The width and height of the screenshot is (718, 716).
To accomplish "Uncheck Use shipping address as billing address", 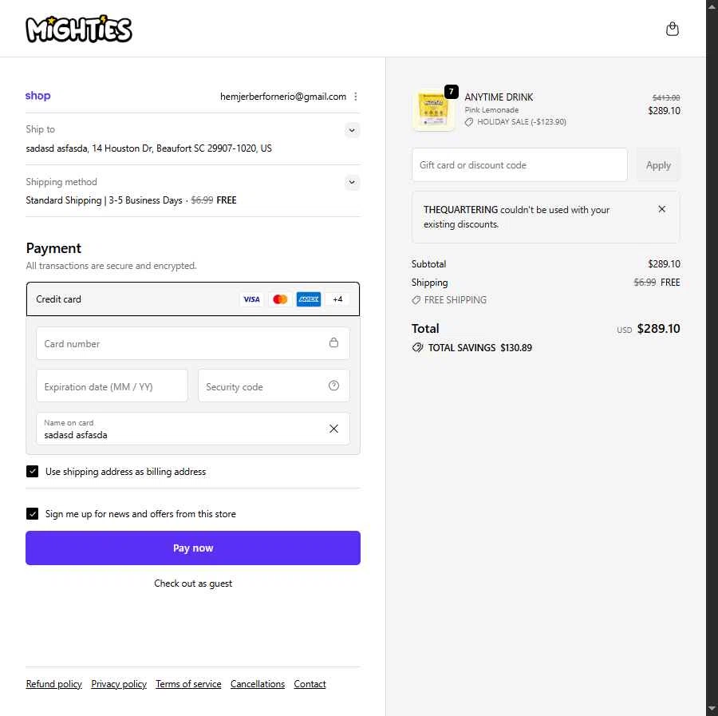I will [x=32, y=472].
